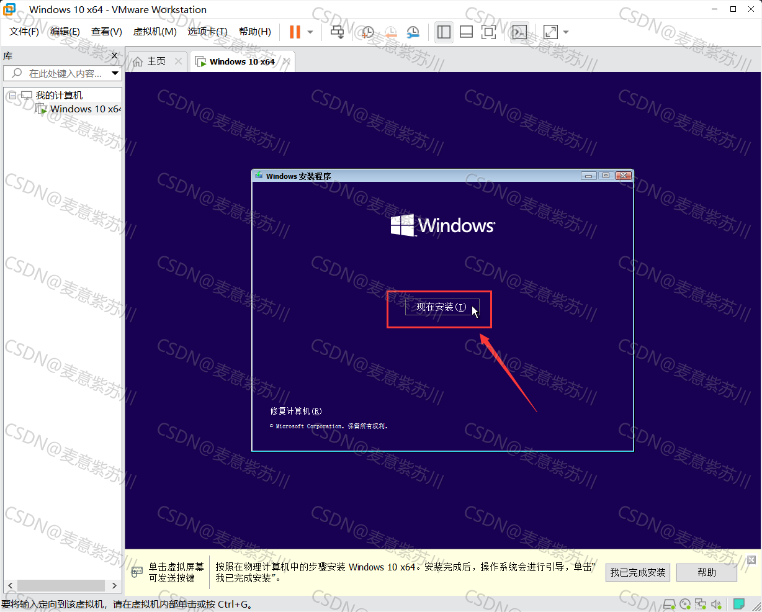Revert to the previous snapshot
This screenshot has height=612, width=762.
(x=390, y=32)
